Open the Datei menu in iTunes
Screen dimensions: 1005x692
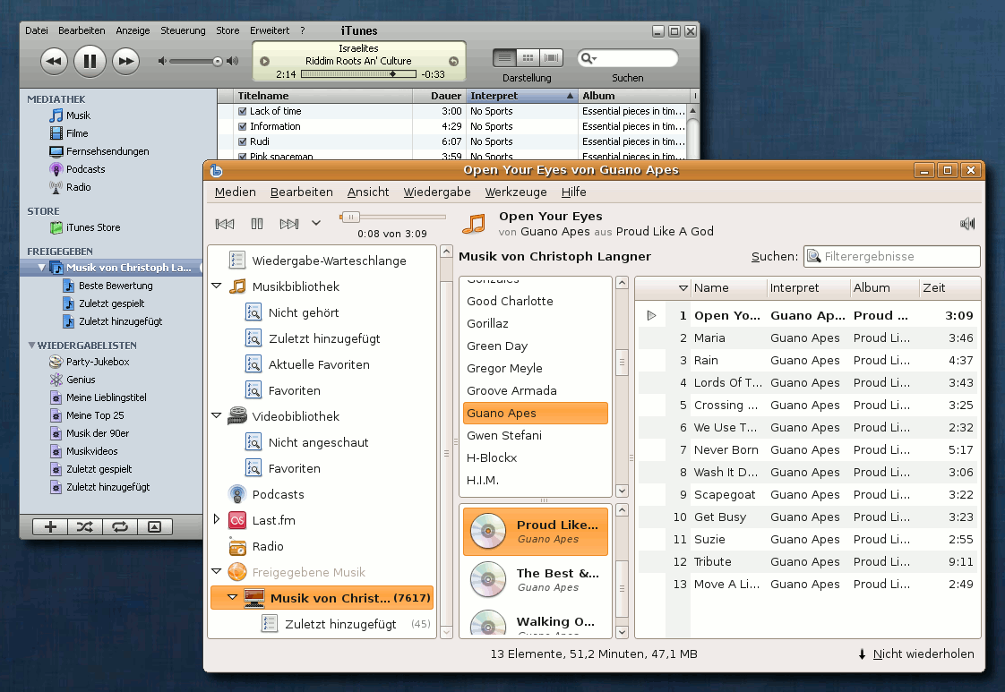37,30
